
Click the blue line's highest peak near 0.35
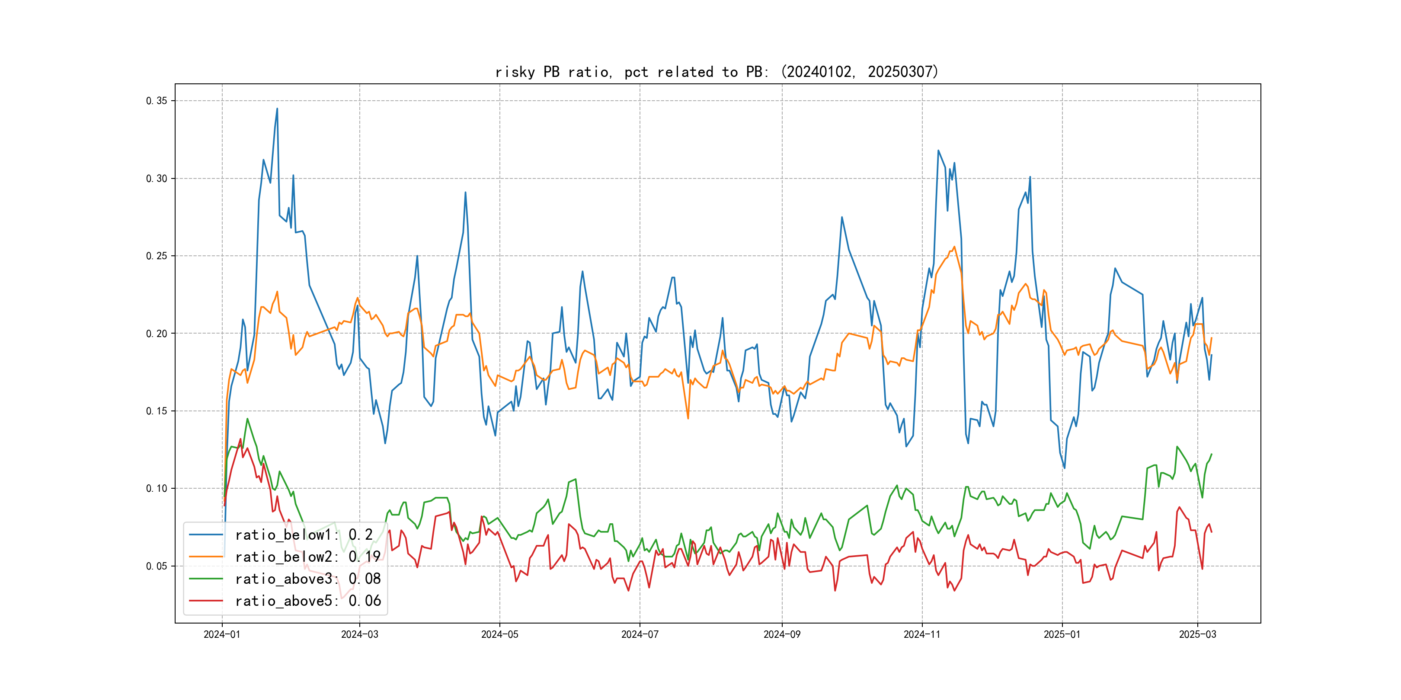[277, 109]
